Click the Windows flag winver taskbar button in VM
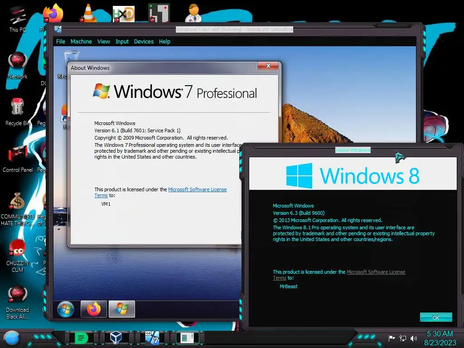This screenshot has height=348, width=464. click(121, 309)
